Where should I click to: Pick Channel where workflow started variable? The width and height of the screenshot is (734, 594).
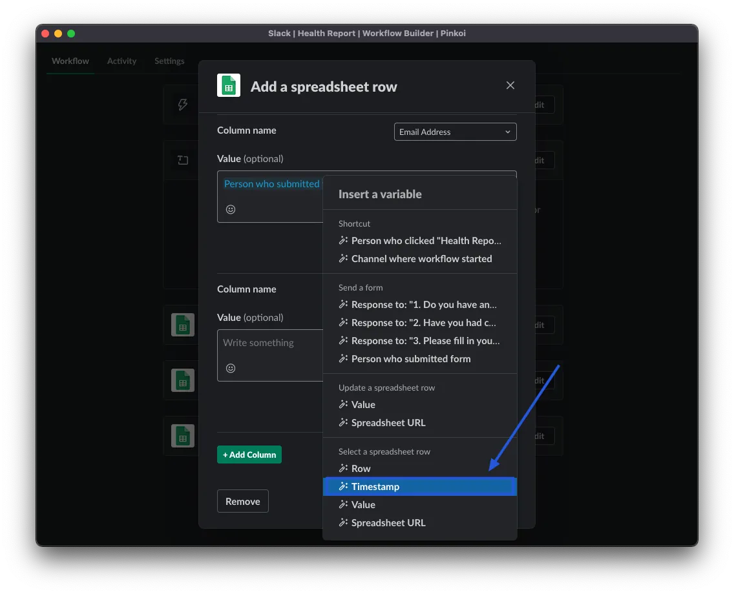pyautogui.click(x=421, y=259)
